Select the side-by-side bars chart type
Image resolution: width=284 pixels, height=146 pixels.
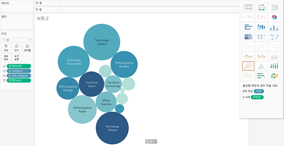pos(274,27)
